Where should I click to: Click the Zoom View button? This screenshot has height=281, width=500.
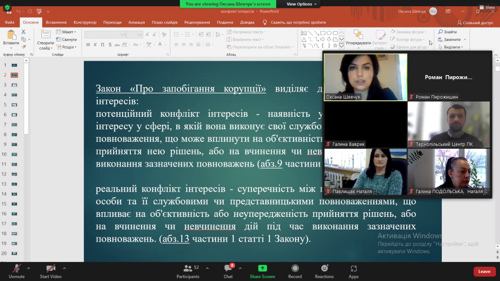tap(487, 7)
